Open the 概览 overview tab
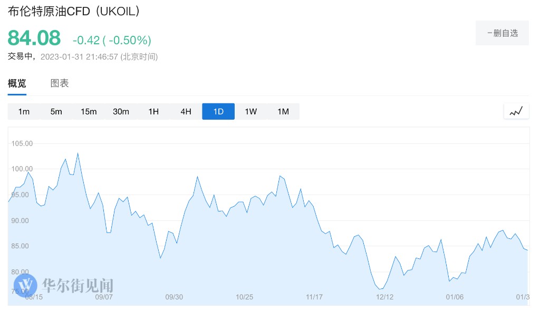 (17, 83)
